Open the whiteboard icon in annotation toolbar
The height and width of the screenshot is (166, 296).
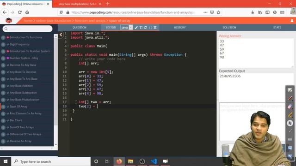(290, 90)
